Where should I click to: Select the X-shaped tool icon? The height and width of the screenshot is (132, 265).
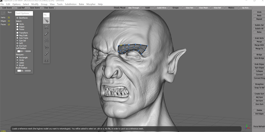pos(46,27)
